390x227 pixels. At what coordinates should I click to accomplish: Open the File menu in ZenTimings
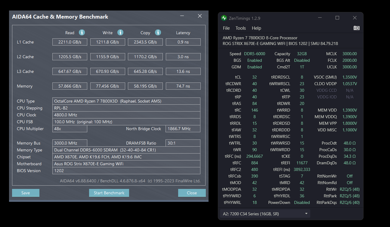226,28
